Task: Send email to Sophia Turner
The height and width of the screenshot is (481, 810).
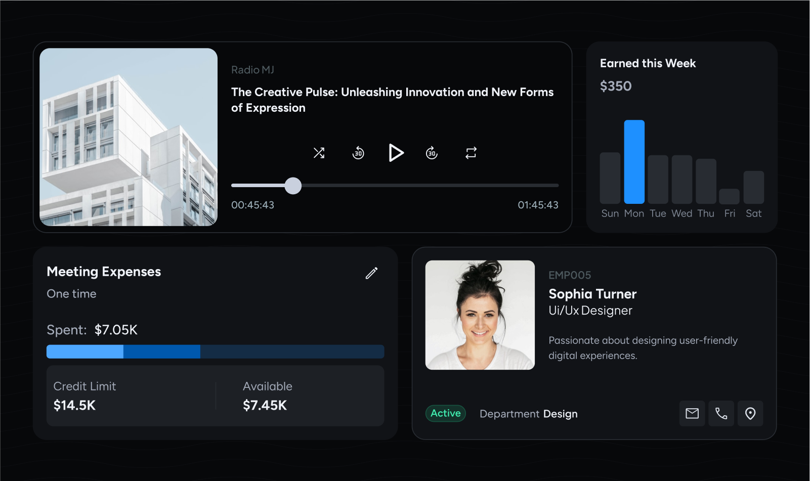Action: pyautogui.click(x=692, y=414)
